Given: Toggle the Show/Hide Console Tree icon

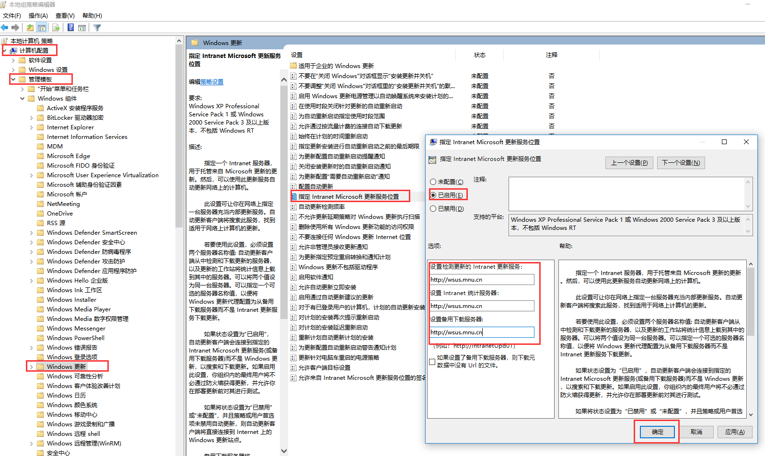Looking at the screenshot, I should (42, 28).
